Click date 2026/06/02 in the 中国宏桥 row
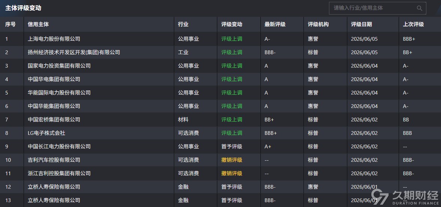The height and width of the screenshot is (207, 441). 364,120
